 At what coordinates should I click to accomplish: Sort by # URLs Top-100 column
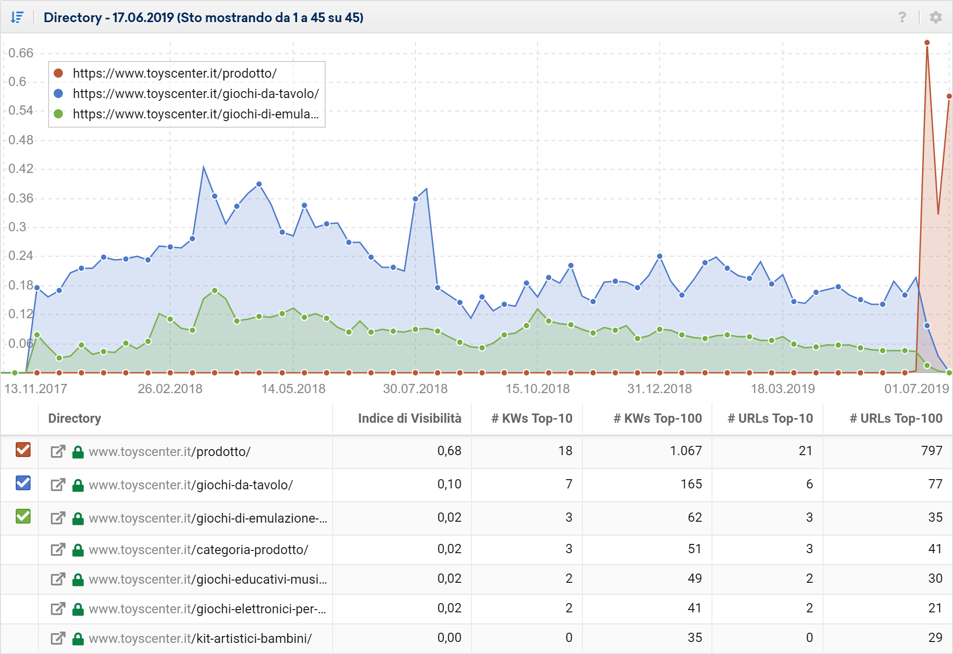coord(896,418)
